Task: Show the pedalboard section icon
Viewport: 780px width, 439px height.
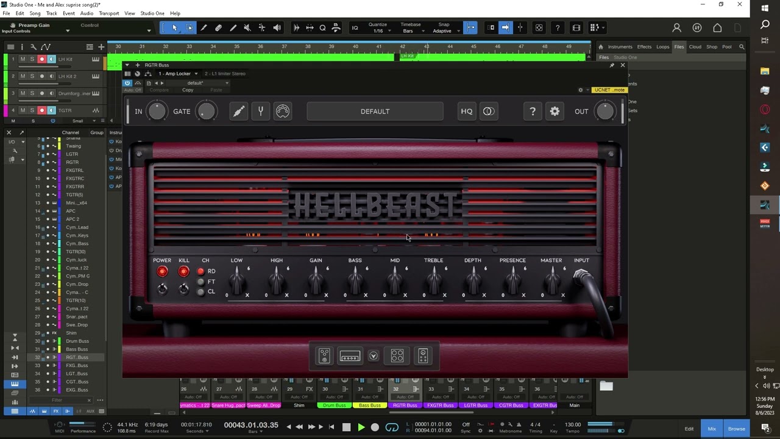Action: click(324, 355)
